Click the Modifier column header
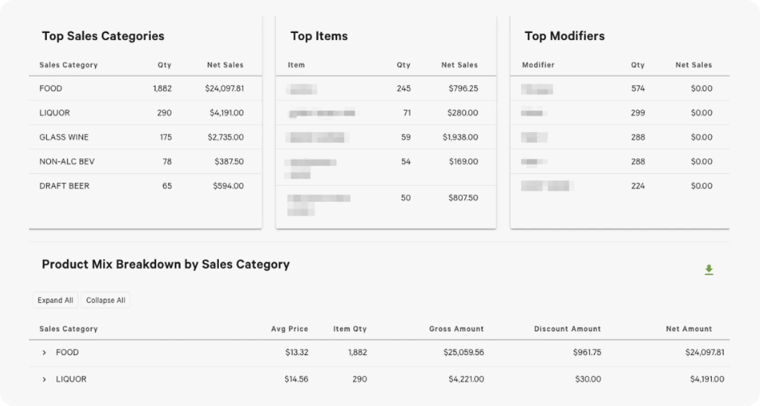This screenshot has width=760, height=406. tap(538, 65)
